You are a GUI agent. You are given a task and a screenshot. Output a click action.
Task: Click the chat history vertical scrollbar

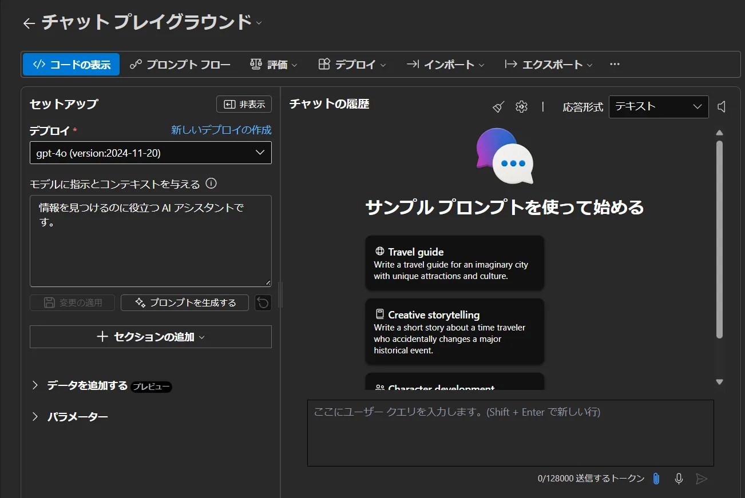[719, 240]
